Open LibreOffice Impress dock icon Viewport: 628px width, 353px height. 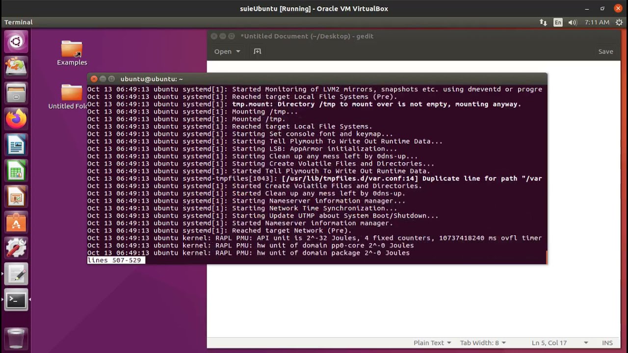tap(16, 198)
